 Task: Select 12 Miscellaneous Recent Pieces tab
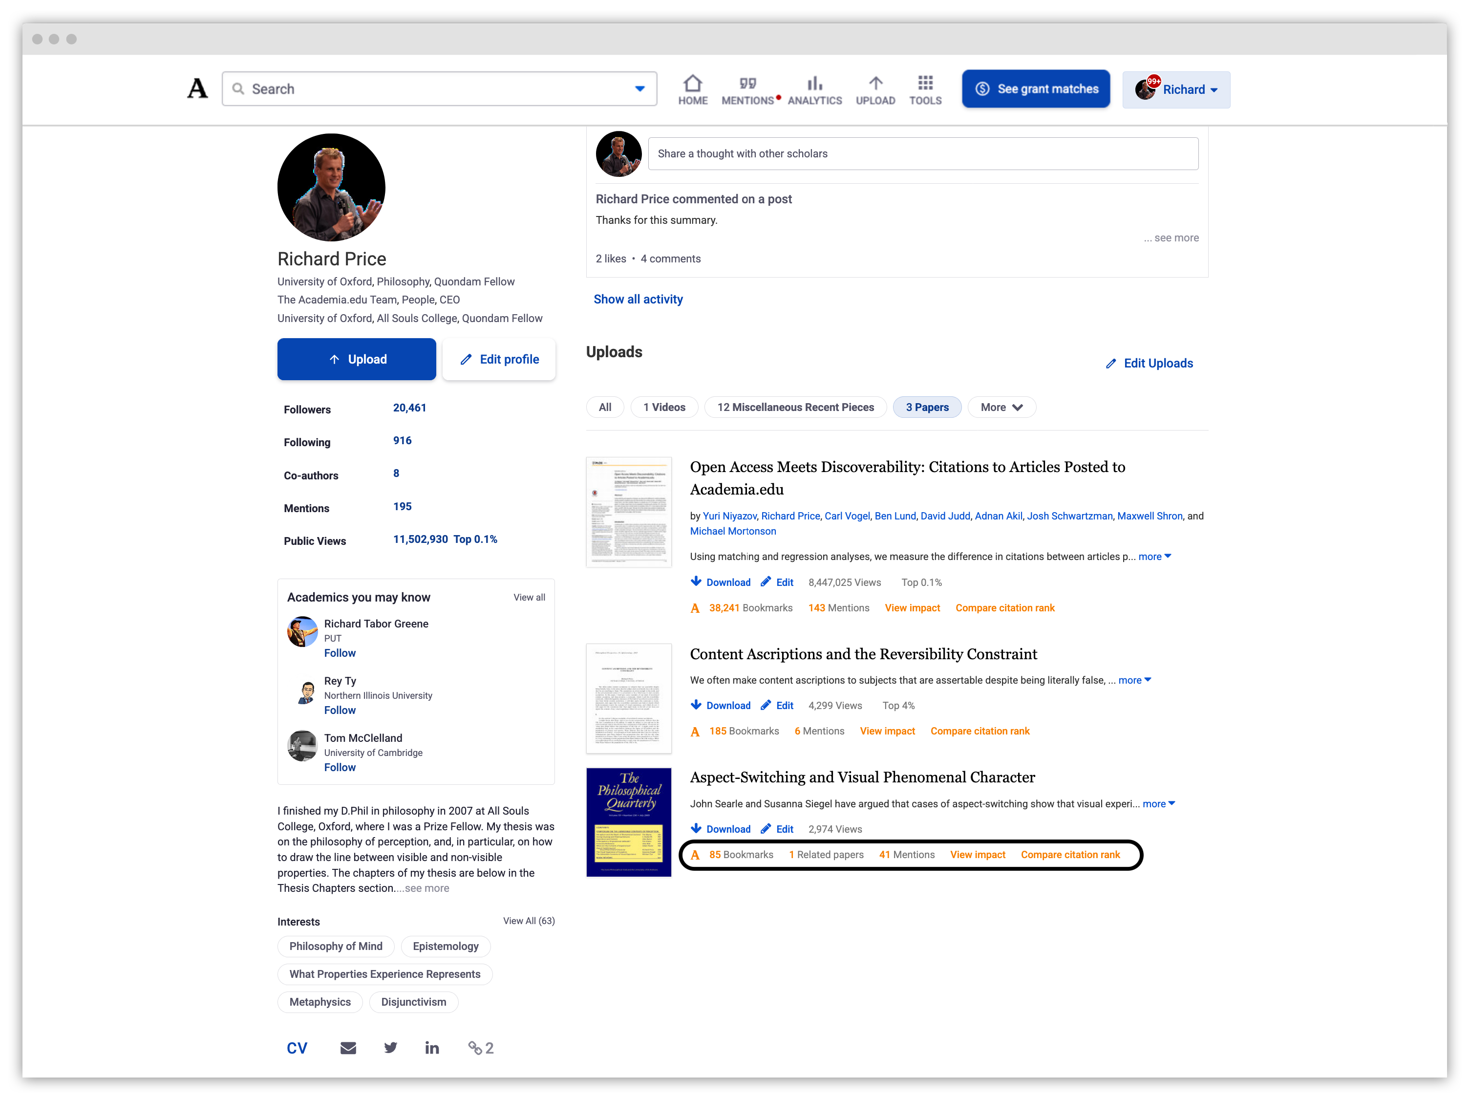pos(795,407)
